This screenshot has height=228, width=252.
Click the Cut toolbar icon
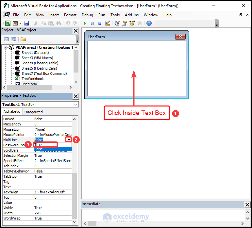click(36, 23)
